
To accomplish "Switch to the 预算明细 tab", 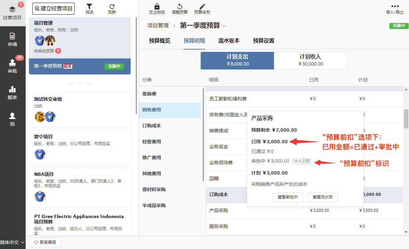I will [x=194, y=41].
